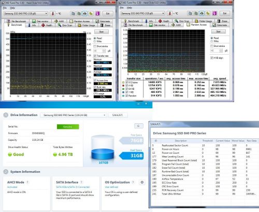Click the refresh icon button above the drive cylinder
This screenshot has width=259, height=212.
(139, 126)
